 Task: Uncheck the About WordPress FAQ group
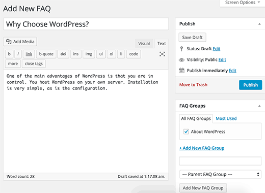(x=186, y=132)
